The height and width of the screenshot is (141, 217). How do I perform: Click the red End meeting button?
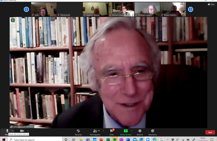coord(210,132)
